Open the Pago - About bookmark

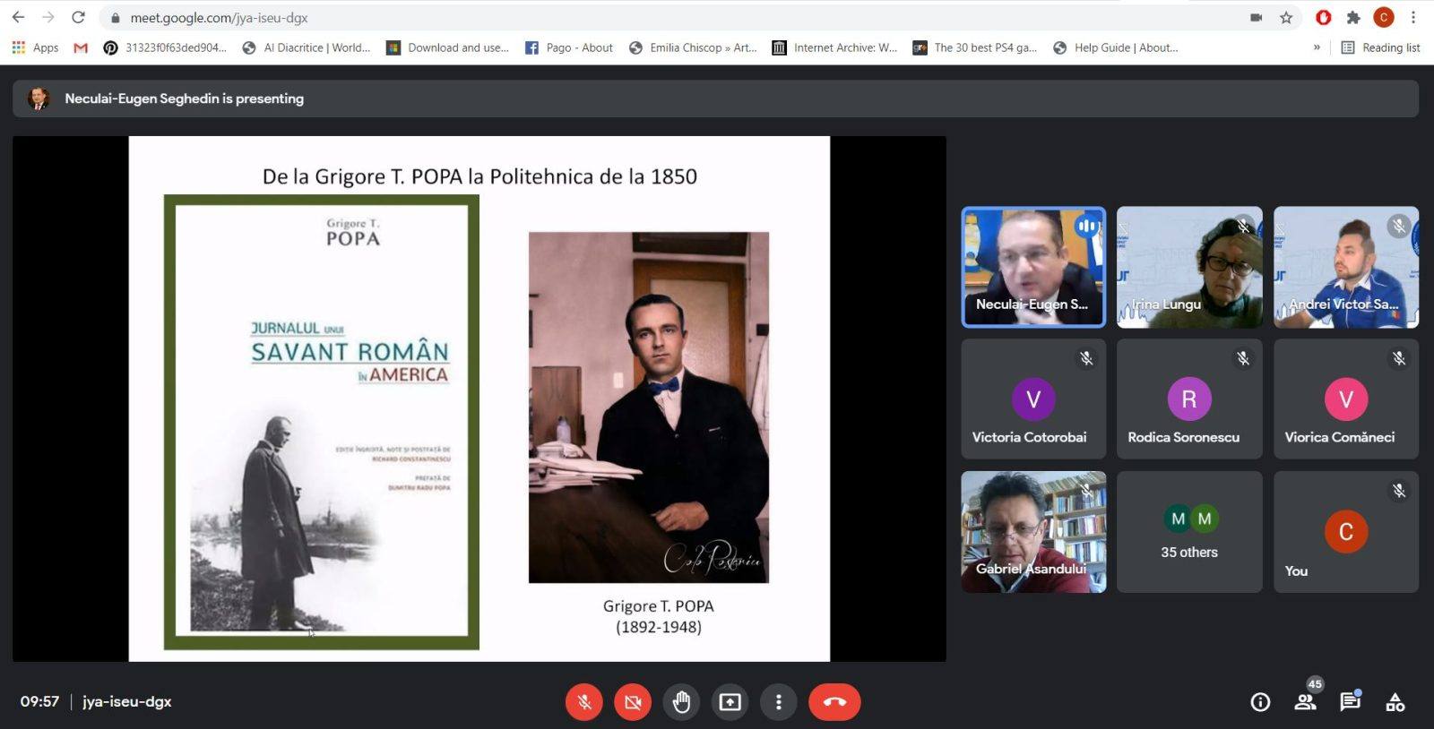tap(569, 47)
